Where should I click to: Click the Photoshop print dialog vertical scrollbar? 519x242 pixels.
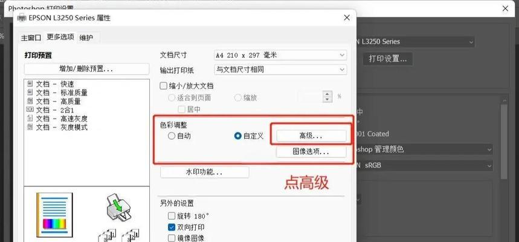point(504,141)
